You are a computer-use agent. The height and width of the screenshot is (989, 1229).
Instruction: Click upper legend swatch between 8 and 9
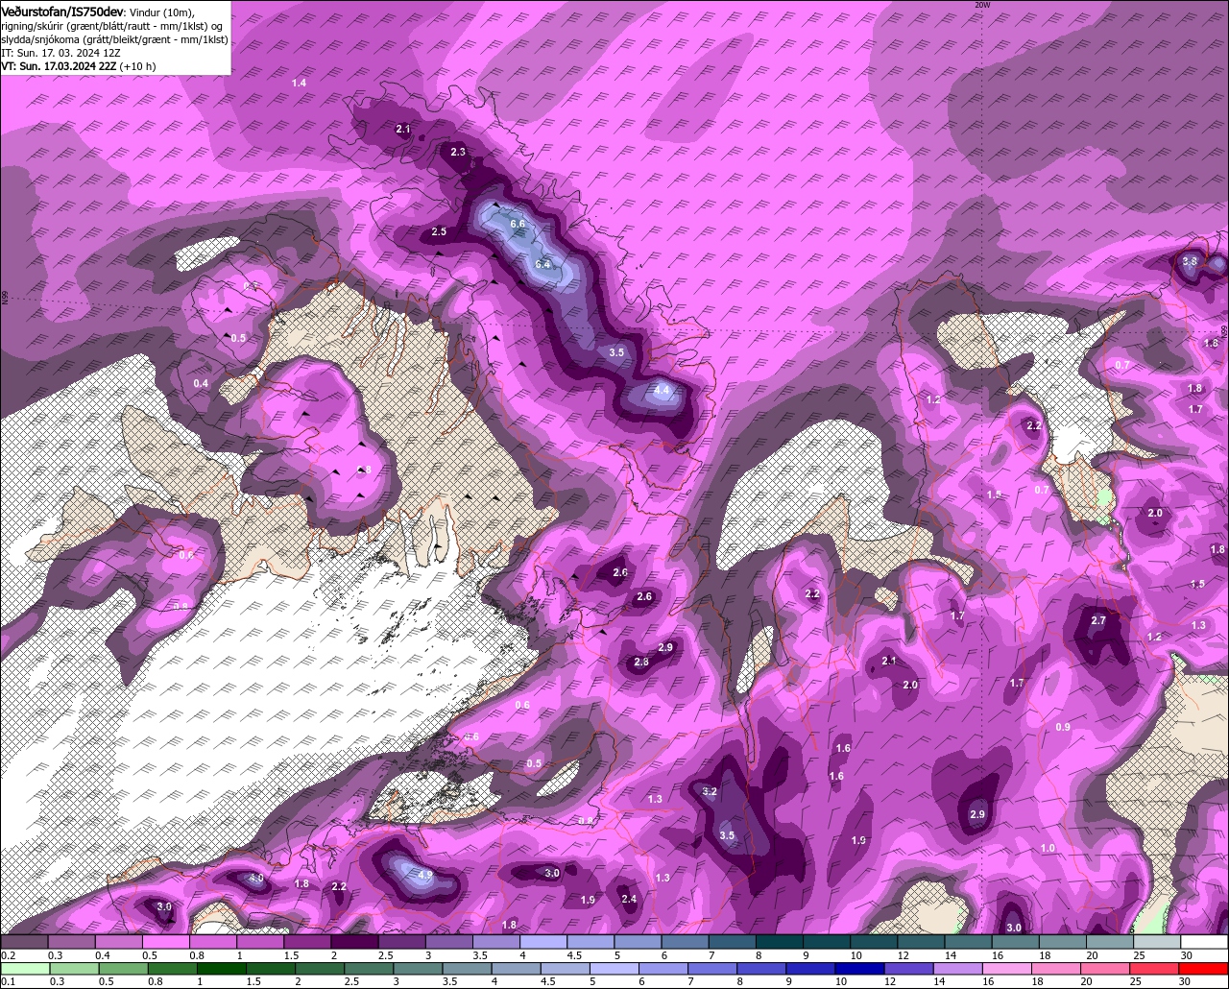[780, 942]
